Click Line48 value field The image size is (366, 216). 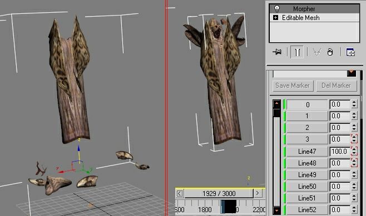pyautogui.click(x=340, y=163)
